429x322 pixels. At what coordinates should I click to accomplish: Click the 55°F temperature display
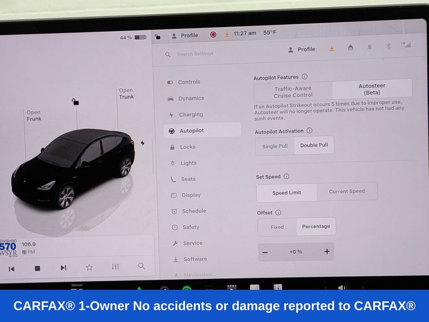(269, 33)
